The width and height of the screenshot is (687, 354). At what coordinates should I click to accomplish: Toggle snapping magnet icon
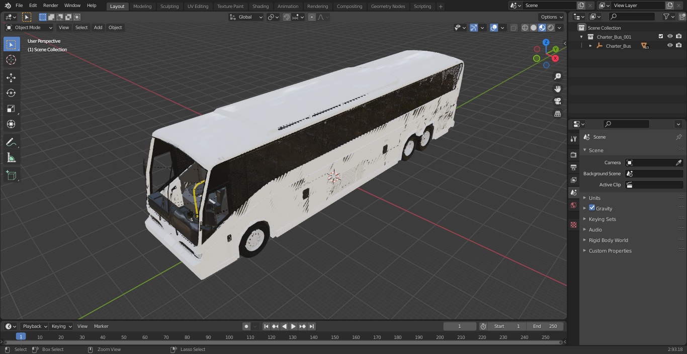coord(287,17)
